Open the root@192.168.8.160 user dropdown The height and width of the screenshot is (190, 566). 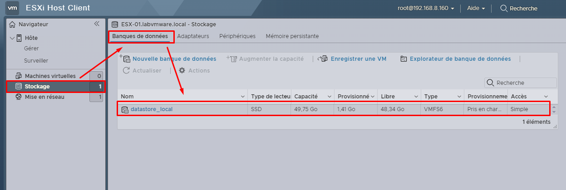[426, 8]
